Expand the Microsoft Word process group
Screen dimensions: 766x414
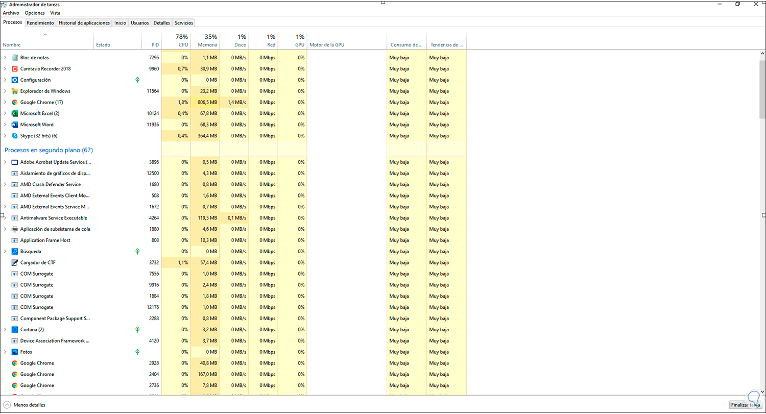point(5,125)
